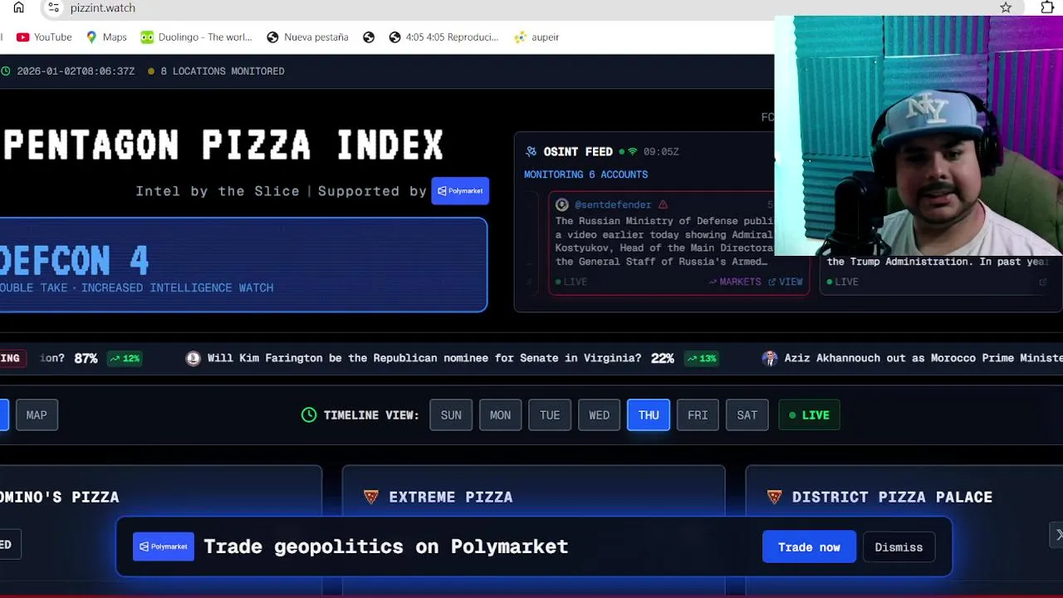Click the @sentdefender avatar icon
Viewport: 1063px width, 598px height.
[562, 204]
